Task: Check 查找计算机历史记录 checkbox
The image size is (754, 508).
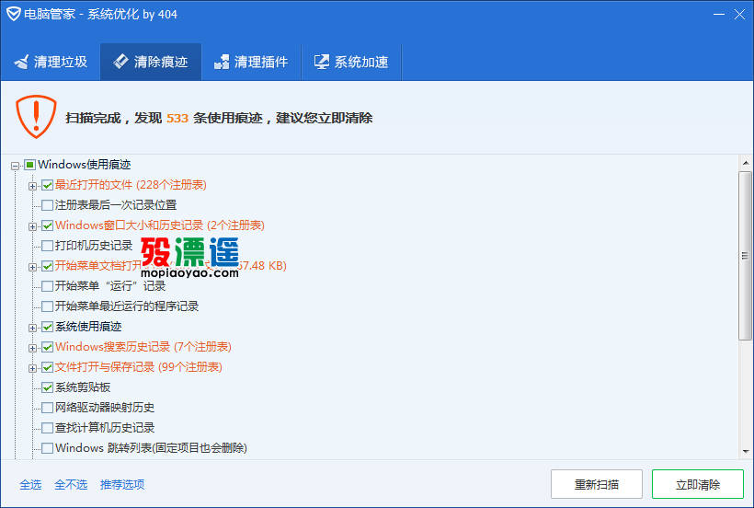Action: (x=47, y=428)
